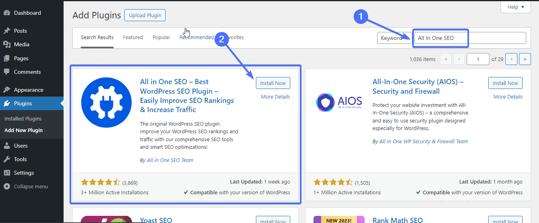Click the 1+ Million Active Installations text
The width and height of the screenshot is (539, 223).
347,192
